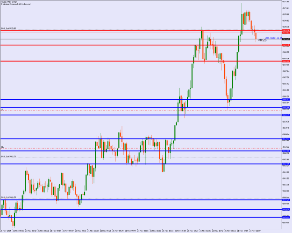Screen dimensions: 292x233
Task: Click the 21 Nov 11:07 time axis label
Action: pyautogui.click(x=255, y=231)
